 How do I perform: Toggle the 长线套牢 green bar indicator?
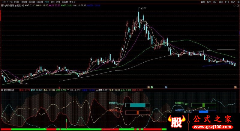[203, 105]
